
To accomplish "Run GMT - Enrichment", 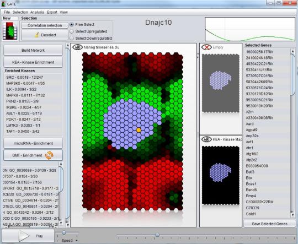I will (33, 155).
